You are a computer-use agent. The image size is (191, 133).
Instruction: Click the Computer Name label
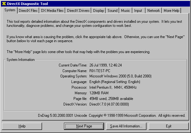click(75, 71)
